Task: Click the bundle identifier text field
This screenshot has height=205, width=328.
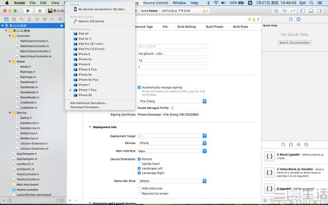Action: pos(172,54)
